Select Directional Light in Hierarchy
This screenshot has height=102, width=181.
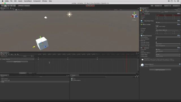coord(5,80)
